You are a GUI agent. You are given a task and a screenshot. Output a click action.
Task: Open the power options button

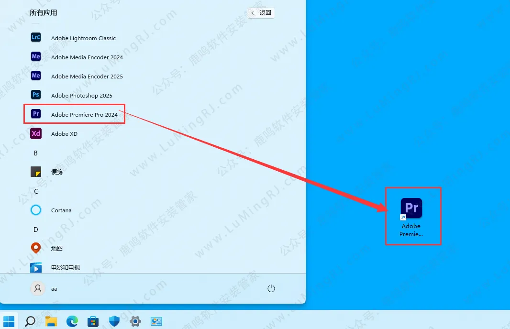click(x=271, y=288)
